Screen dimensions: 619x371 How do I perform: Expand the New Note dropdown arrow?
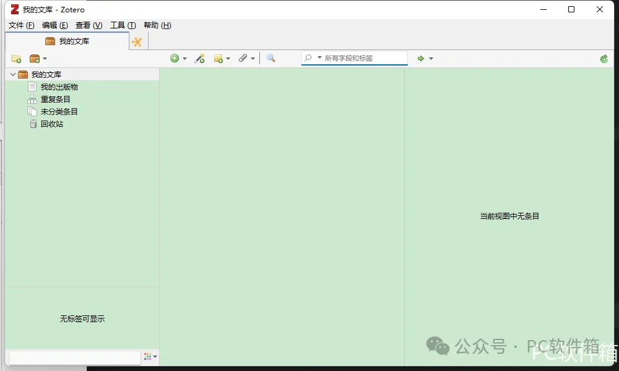click(x=228, y=59)
